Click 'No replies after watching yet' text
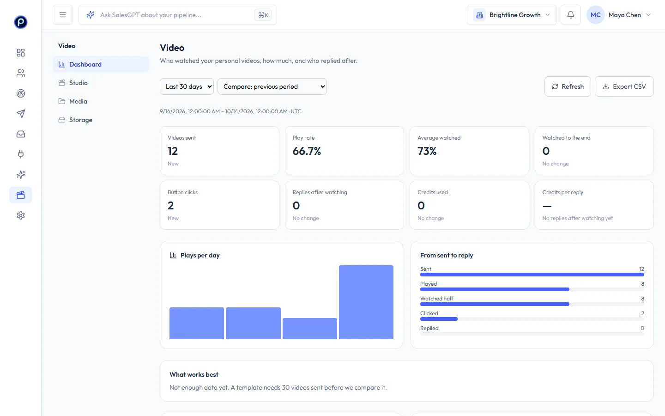Image resolution: width=665 pixels, height=416 pixels. (578, 218)
